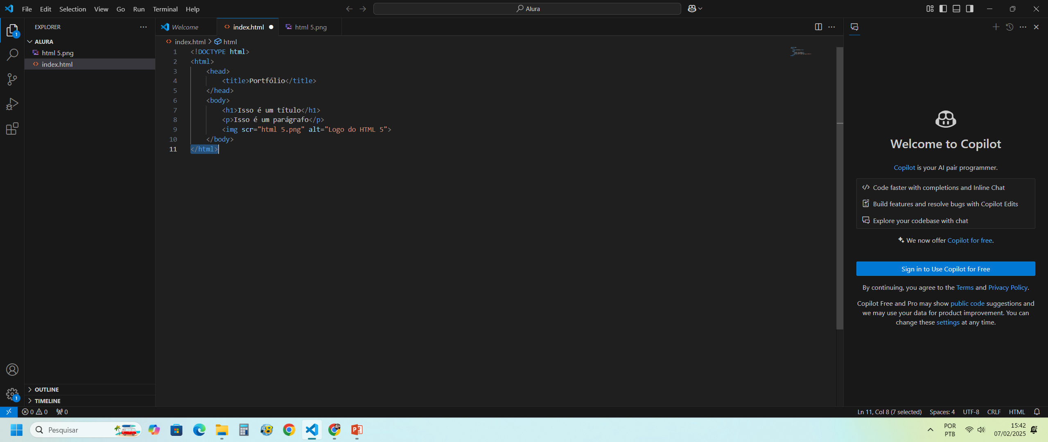Select indentation Spaces: 4 in status bar
Screen dimensions: 1048x442
pyautogui.click(x=942, y=412)
